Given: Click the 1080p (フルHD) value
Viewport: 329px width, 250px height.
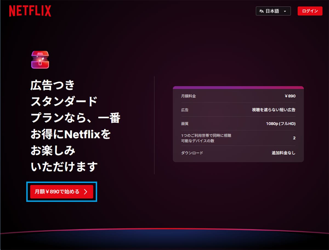Looking at the screenshot, I should 281,124.
